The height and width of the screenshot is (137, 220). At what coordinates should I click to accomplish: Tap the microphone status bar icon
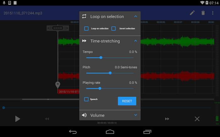[x=4, y=3]
